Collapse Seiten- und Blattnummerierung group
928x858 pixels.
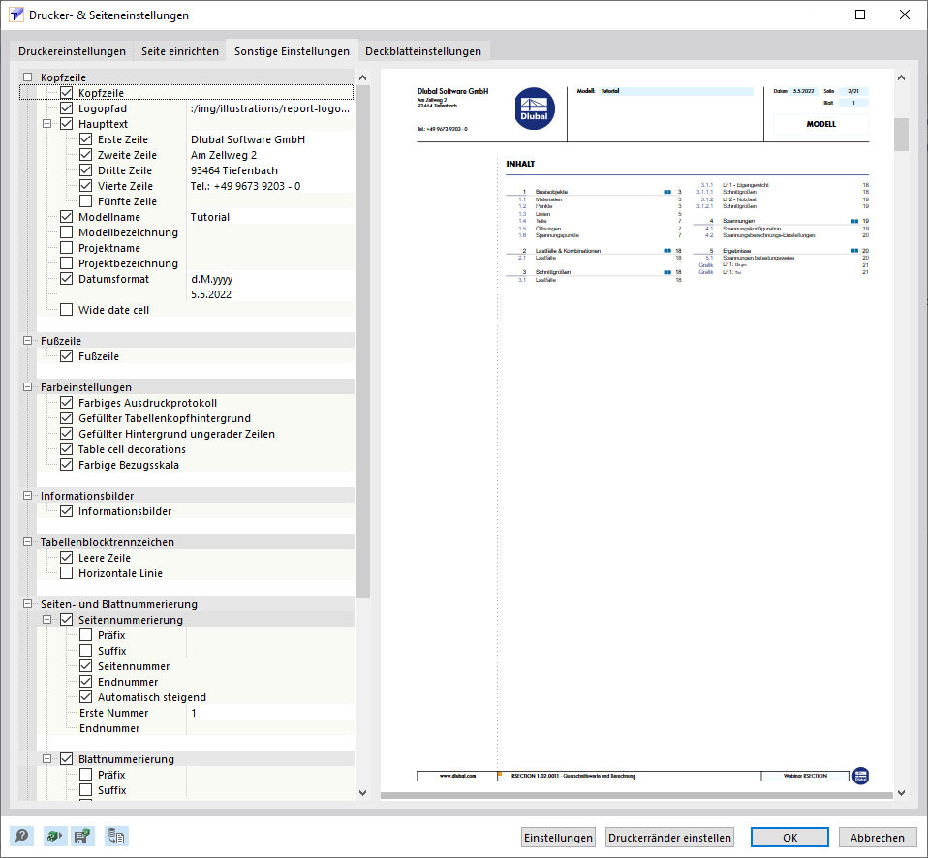(x=27, y=604)
